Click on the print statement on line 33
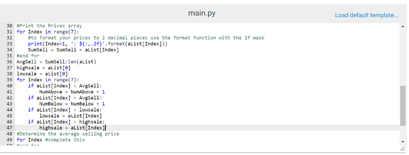The width and height of the screenshot is (409, 155). point(97,44)
